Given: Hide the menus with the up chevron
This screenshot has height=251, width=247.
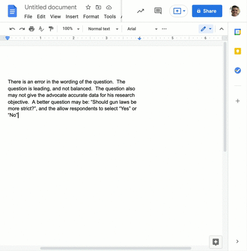Looking at the screenshot, I should [221, 29].
